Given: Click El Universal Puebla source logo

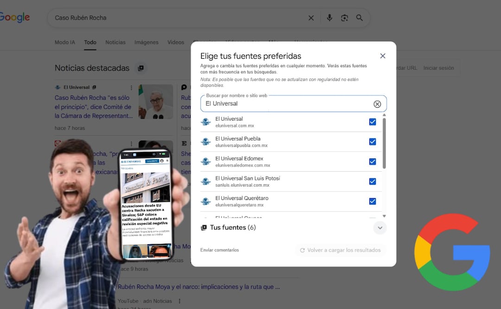Looking at the screenshot, I should 206,142.
